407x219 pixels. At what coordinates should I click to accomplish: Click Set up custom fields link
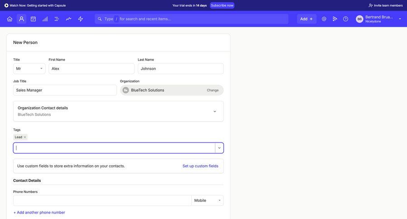[x=200, y=166]
